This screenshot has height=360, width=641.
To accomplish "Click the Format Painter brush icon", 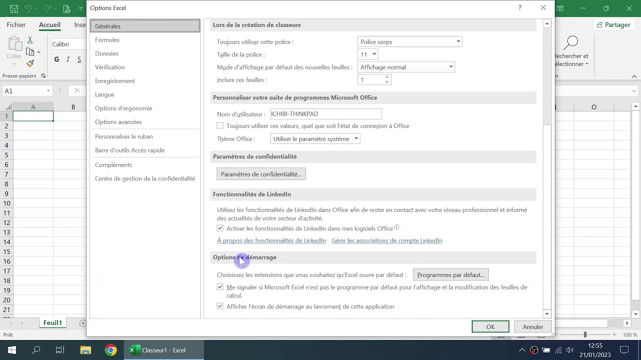I will click(x=30, y=63).
